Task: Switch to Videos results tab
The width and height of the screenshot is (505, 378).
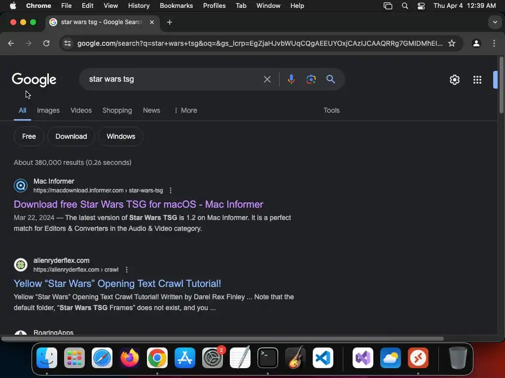Action: tap(81, 111)
